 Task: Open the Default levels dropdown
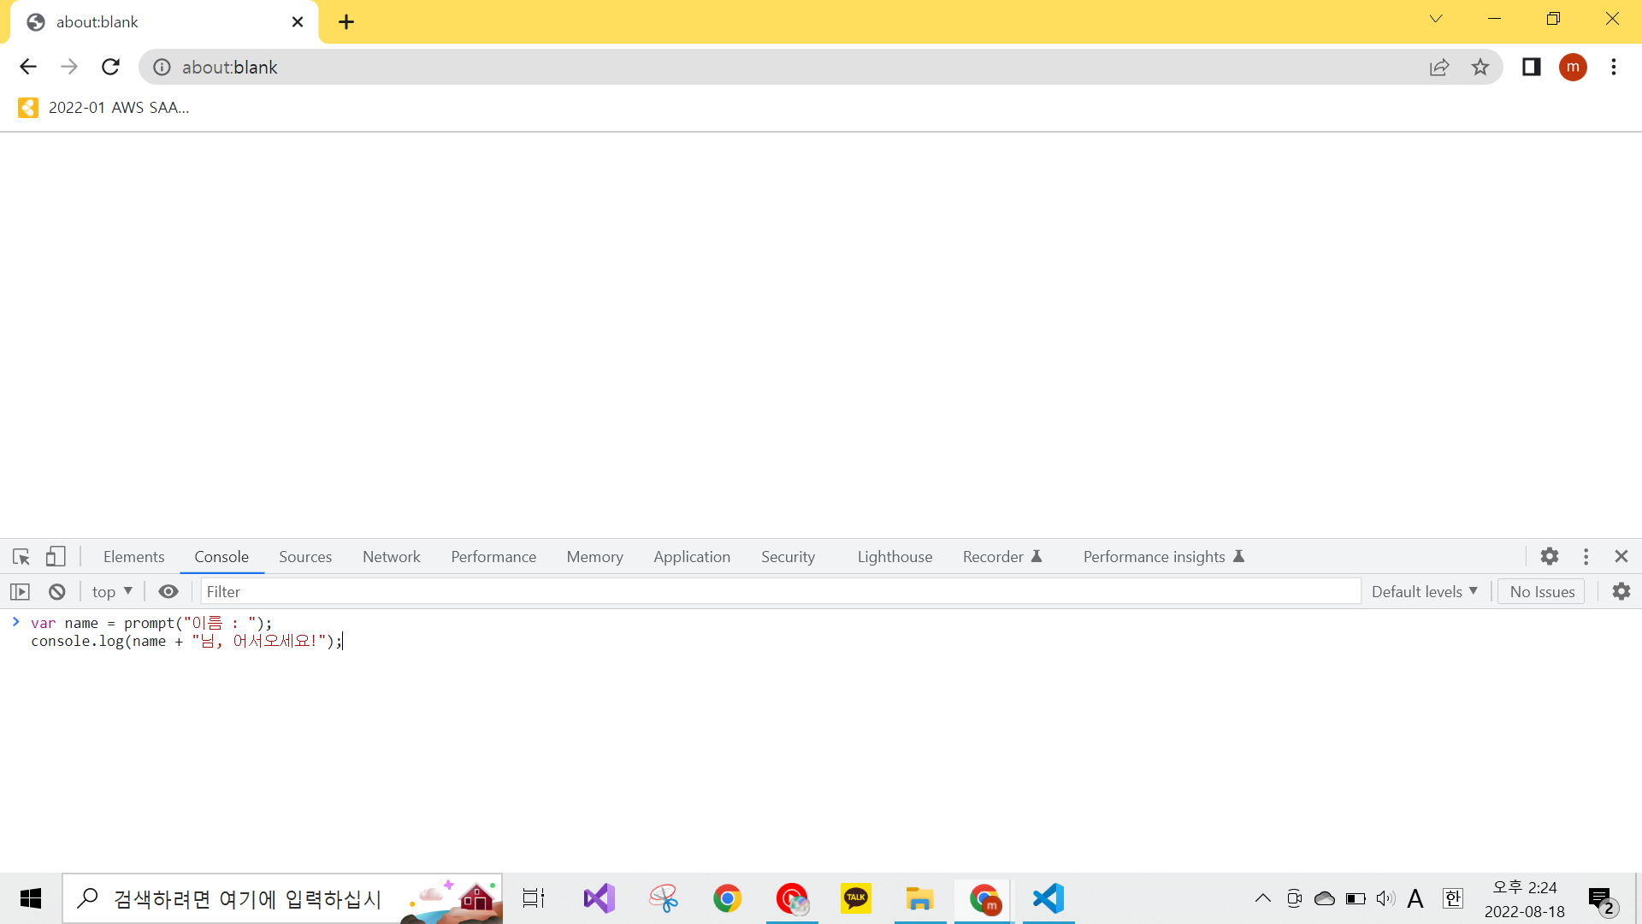coord(1424,592)
